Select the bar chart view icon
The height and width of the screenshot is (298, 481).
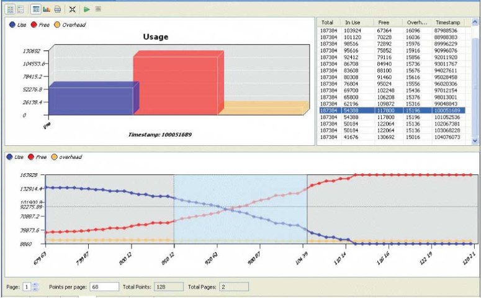tap(47, 9)
